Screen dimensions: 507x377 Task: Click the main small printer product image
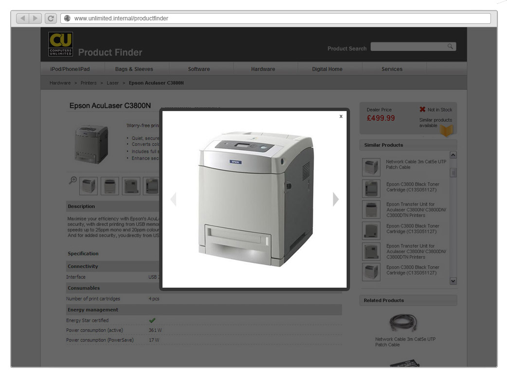click(x=91, y=144)
